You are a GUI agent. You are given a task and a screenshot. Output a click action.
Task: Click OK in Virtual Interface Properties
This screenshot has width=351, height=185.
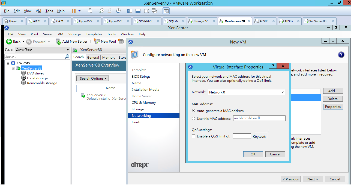(253, 154)
